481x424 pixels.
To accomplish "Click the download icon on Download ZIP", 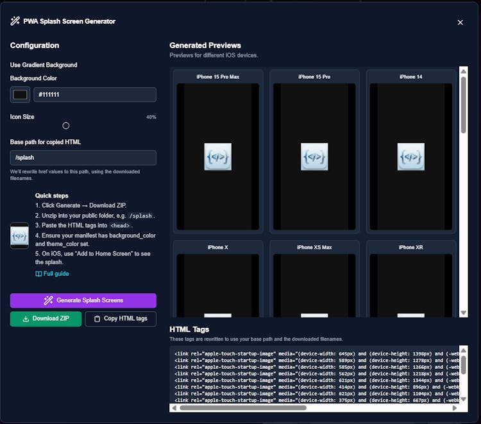I will pyautogui.click(x=26, y=319).
